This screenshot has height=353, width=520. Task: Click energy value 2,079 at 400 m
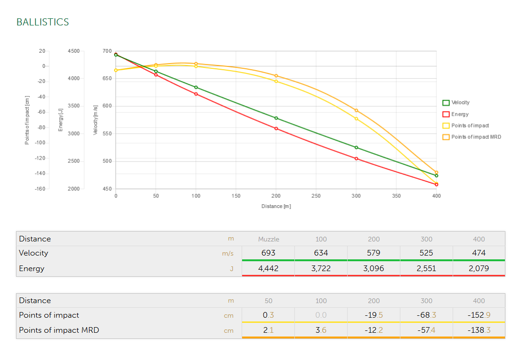479,268
